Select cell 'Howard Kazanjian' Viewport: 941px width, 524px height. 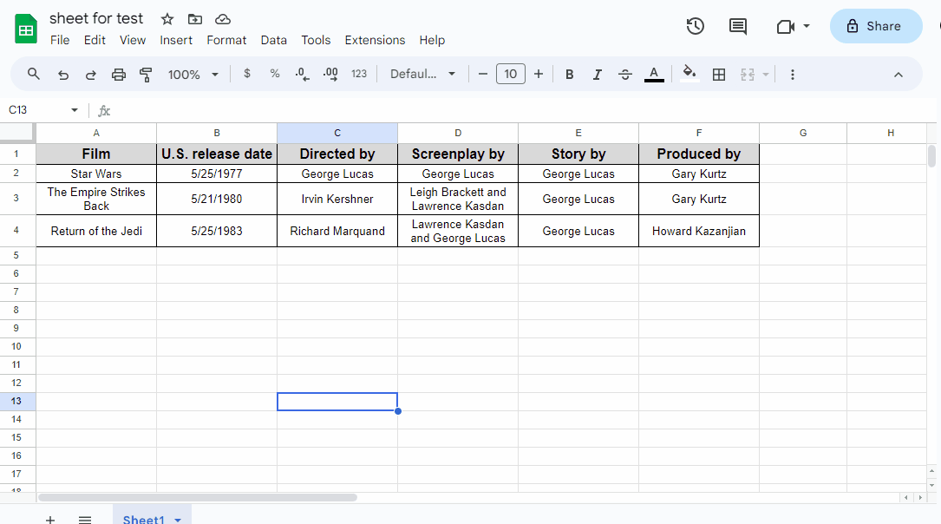pyautogui.click(x=699, y=231)
